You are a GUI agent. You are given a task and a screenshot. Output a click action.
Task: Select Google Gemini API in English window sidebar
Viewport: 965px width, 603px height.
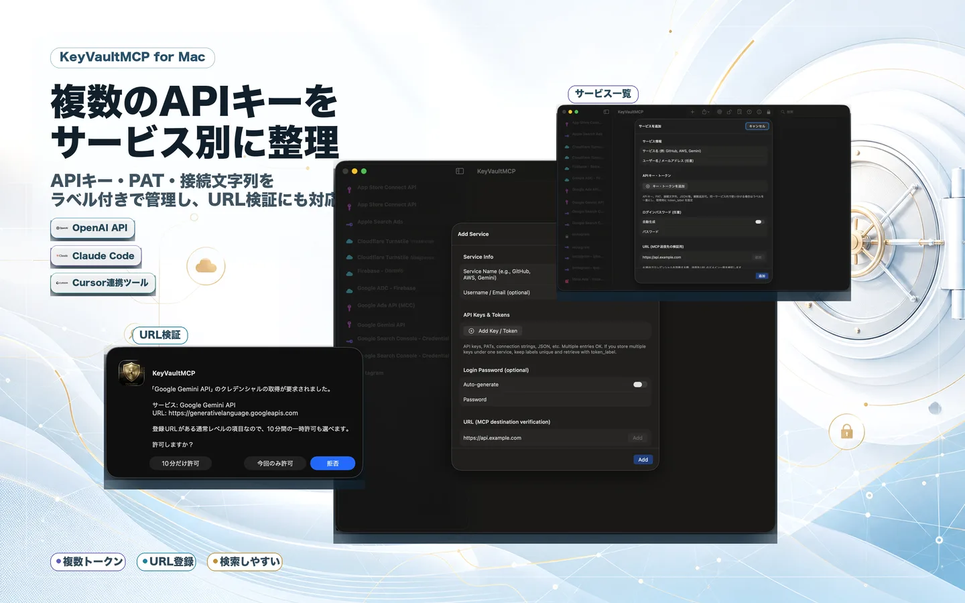pyautogui.click(x=381, y=325)
